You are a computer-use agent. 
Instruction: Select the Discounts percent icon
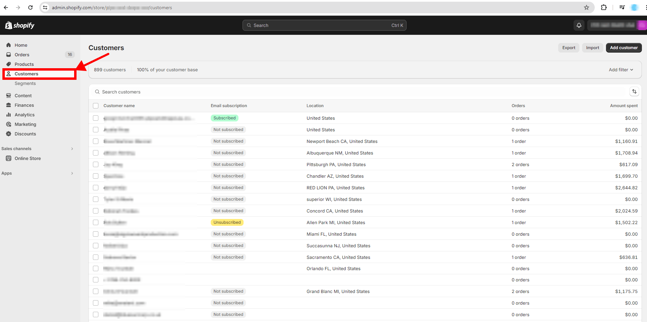coord(9,134)
